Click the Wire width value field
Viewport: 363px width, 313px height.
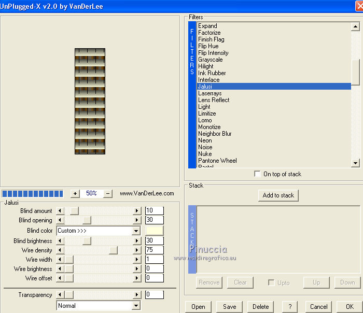[x=154, y=259]
